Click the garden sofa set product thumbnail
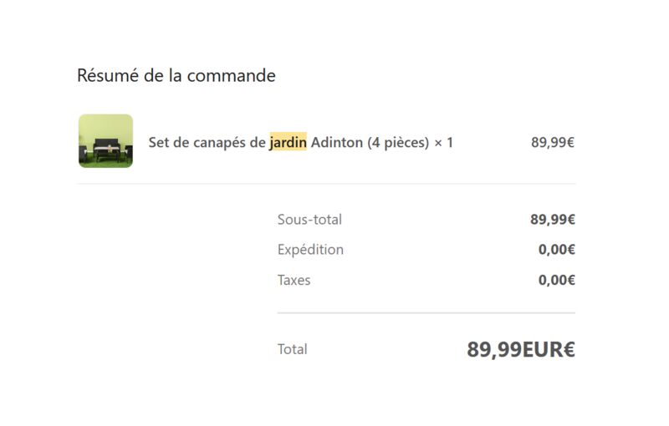This screenshot has width=669, height=426. pos(106,141)
